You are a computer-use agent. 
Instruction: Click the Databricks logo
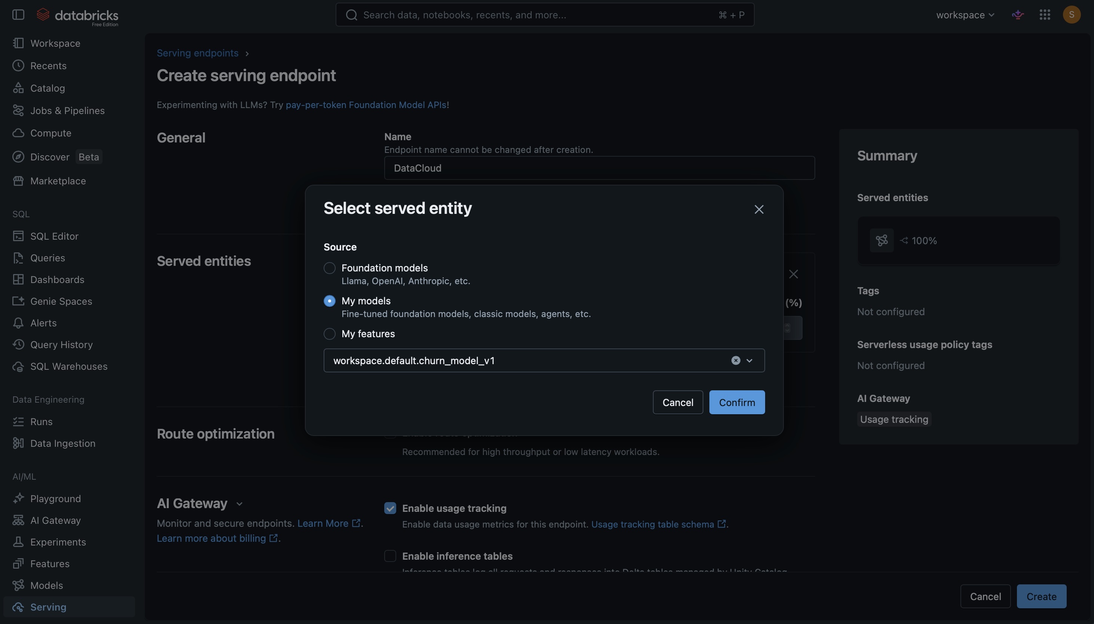pyautogui.click(x=77, y=16)
